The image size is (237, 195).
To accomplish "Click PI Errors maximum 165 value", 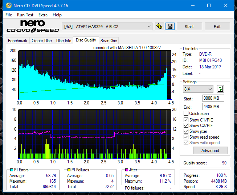I will click(53, 181).
